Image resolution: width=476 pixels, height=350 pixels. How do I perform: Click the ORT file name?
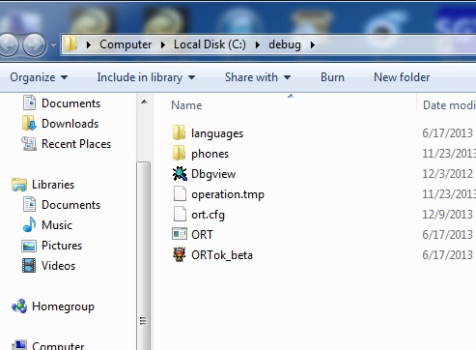click(x=202, y=235)
